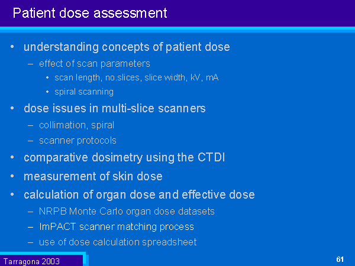Image resolution: width=355 pixels, height=266 pixels.
Task: Select 'measurement of skin dose' bullet text
Action: [x=93, y=176]
